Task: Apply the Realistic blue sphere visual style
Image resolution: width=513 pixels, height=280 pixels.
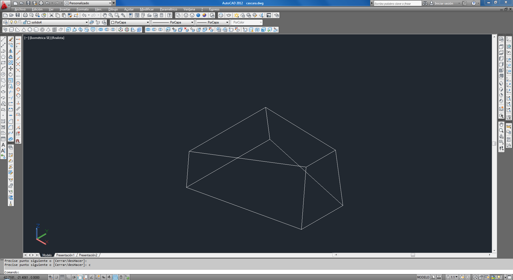Action: coord(198,15)
